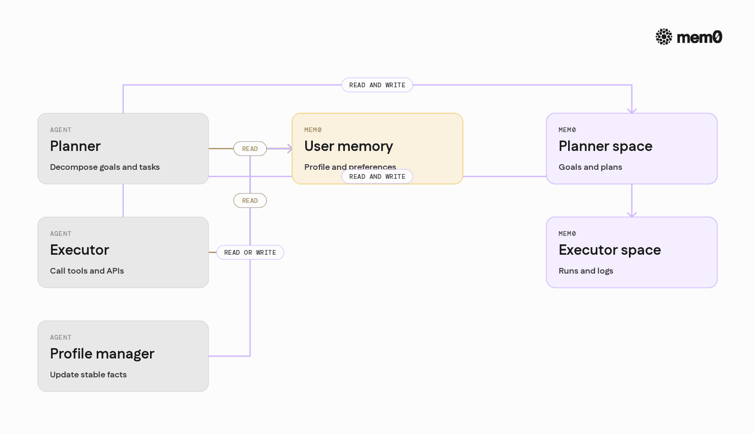Click READ AND WRITE label under User memory
This screenshot has height=434, width=755.
(x=377, y=176)
